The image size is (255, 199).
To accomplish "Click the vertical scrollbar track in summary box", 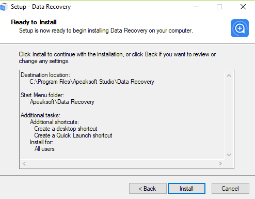I will (229, 115).
